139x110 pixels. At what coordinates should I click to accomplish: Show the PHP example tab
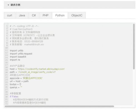46,15
